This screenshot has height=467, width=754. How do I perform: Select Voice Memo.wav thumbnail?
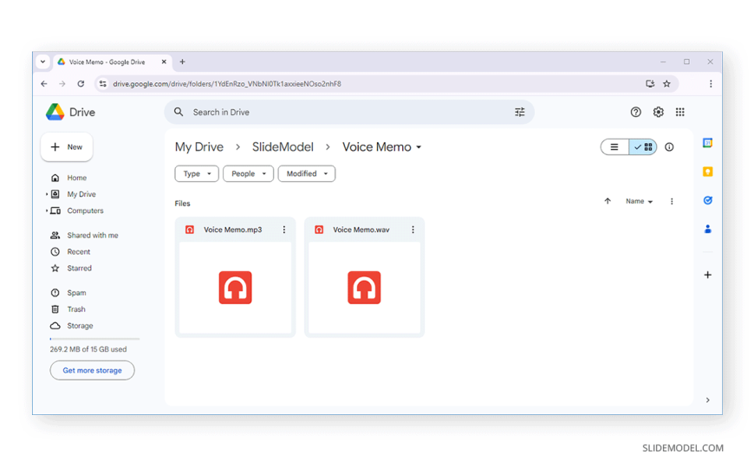[x=364, y=288]
